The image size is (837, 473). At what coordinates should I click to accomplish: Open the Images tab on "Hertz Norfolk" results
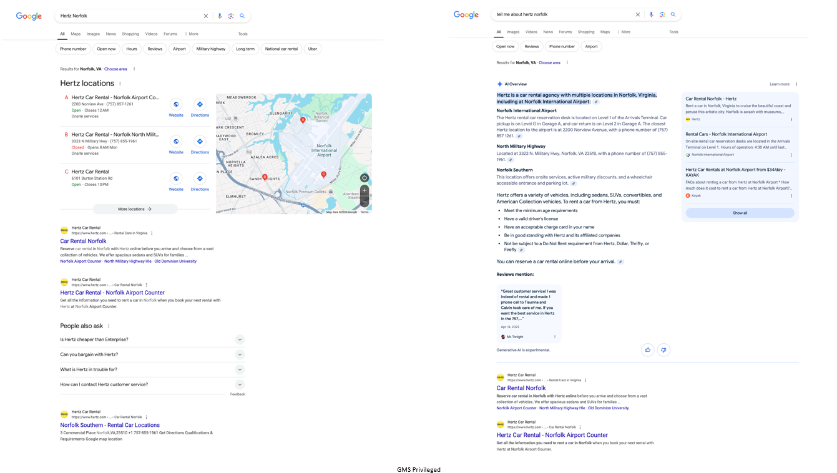(x=93, y=34)
